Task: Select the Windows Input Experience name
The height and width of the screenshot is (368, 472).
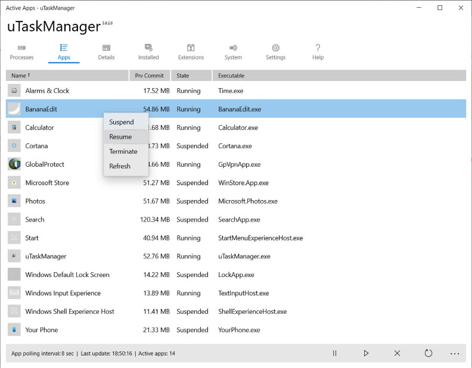Action: point(63,293)
